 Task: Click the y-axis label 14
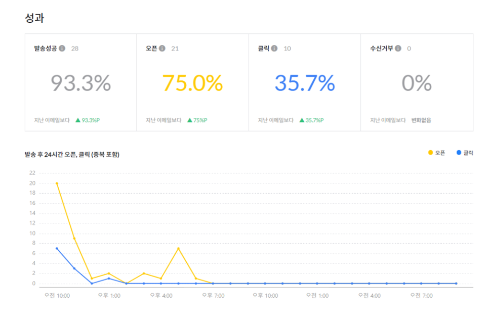click(32, 213)
